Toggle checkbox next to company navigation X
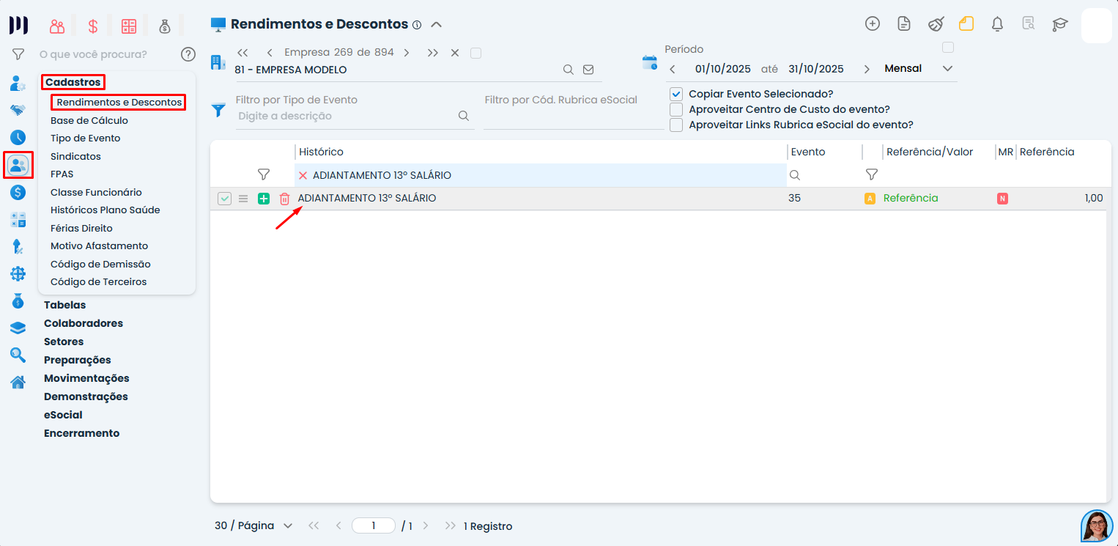 476,53
